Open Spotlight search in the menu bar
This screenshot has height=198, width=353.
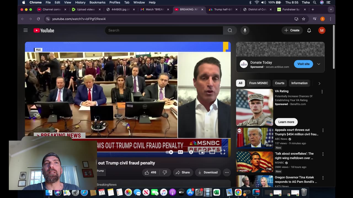[x=315, y=2]
